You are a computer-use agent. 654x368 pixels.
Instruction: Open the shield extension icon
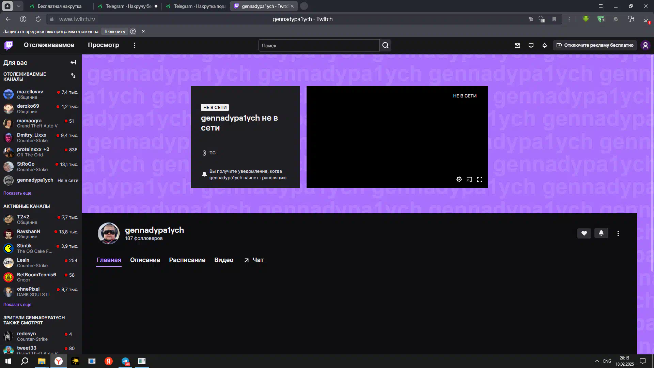point(601,19)
